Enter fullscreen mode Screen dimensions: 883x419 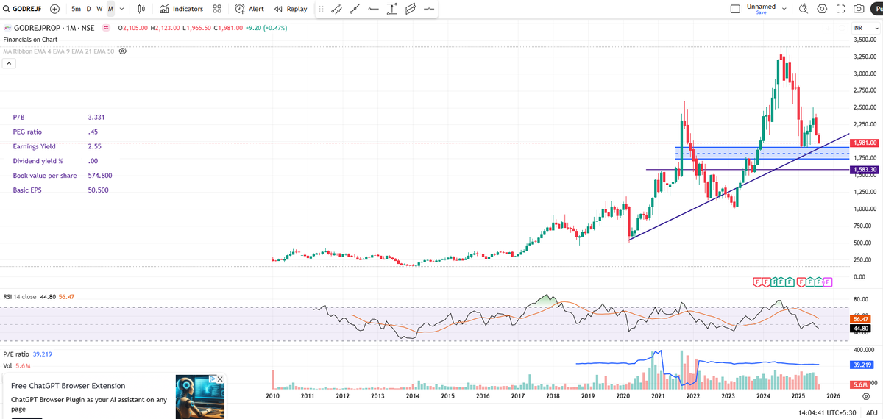pos(840,9)
